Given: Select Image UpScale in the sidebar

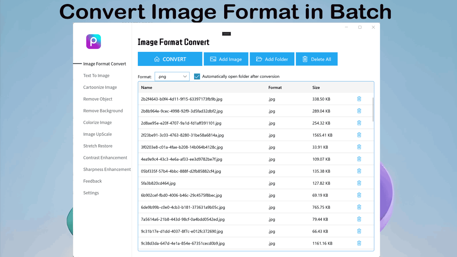Looking at the screenshot, I should 97,134.
